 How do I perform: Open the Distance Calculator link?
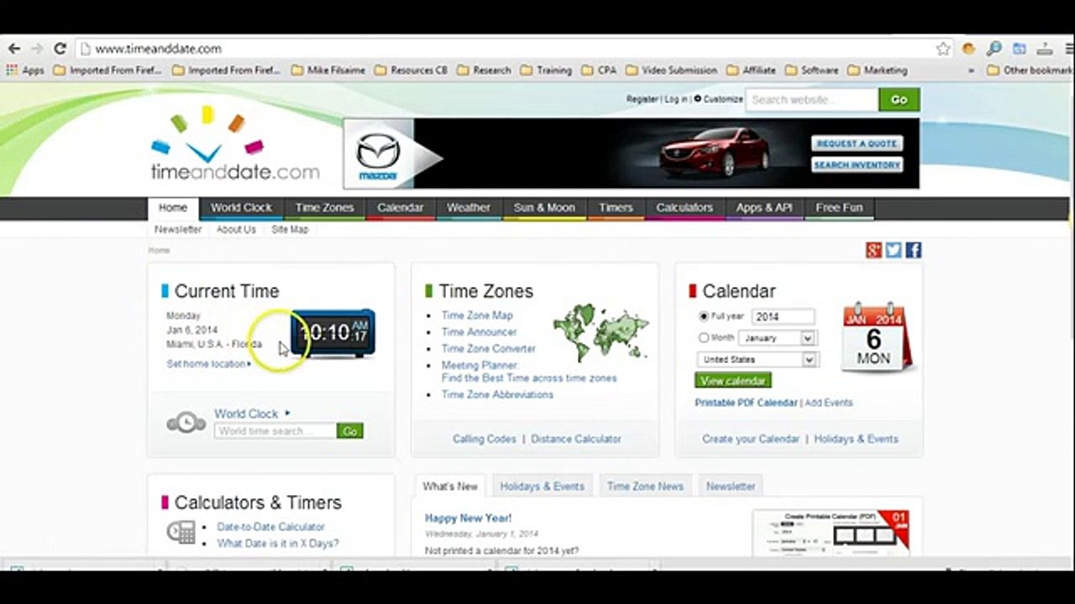(576, 439)
